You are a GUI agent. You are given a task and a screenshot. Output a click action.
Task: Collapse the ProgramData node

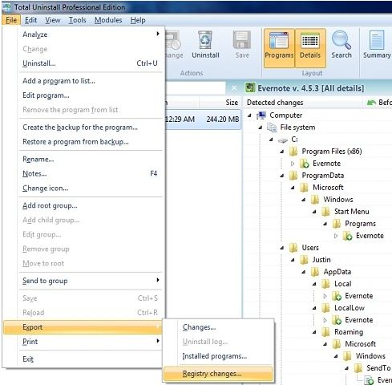[281, 176]
